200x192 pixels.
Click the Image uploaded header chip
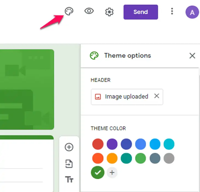pos(127,97)
